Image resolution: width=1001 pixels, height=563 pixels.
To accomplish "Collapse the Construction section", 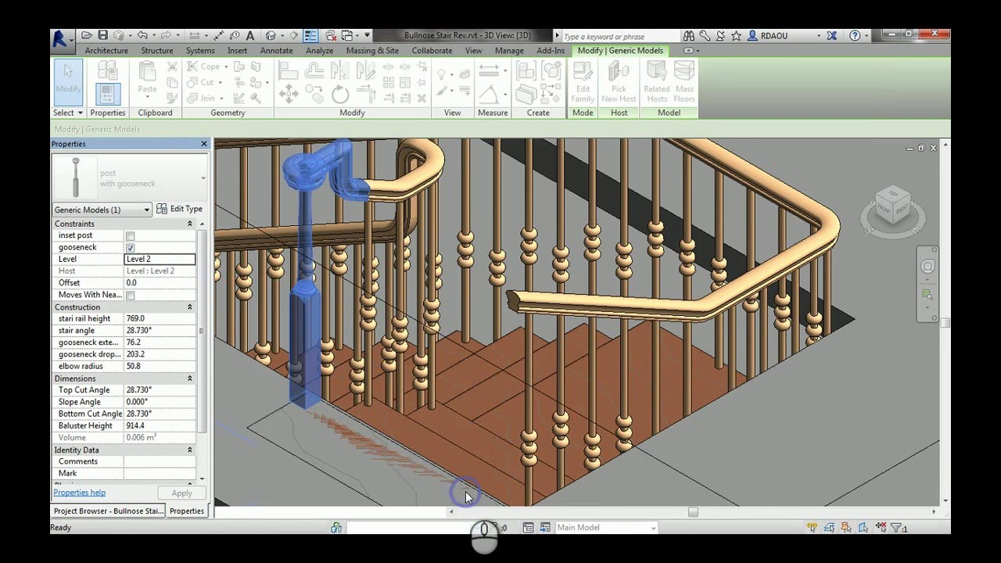I will [189, 307].
